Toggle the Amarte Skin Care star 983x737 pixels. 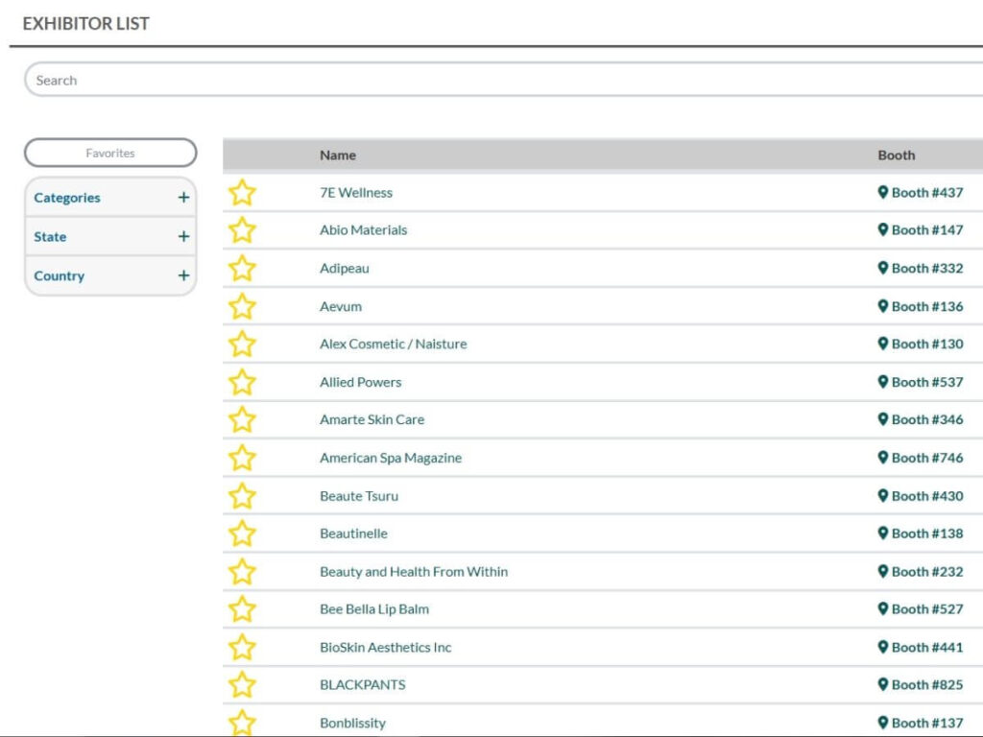[242, 420]
